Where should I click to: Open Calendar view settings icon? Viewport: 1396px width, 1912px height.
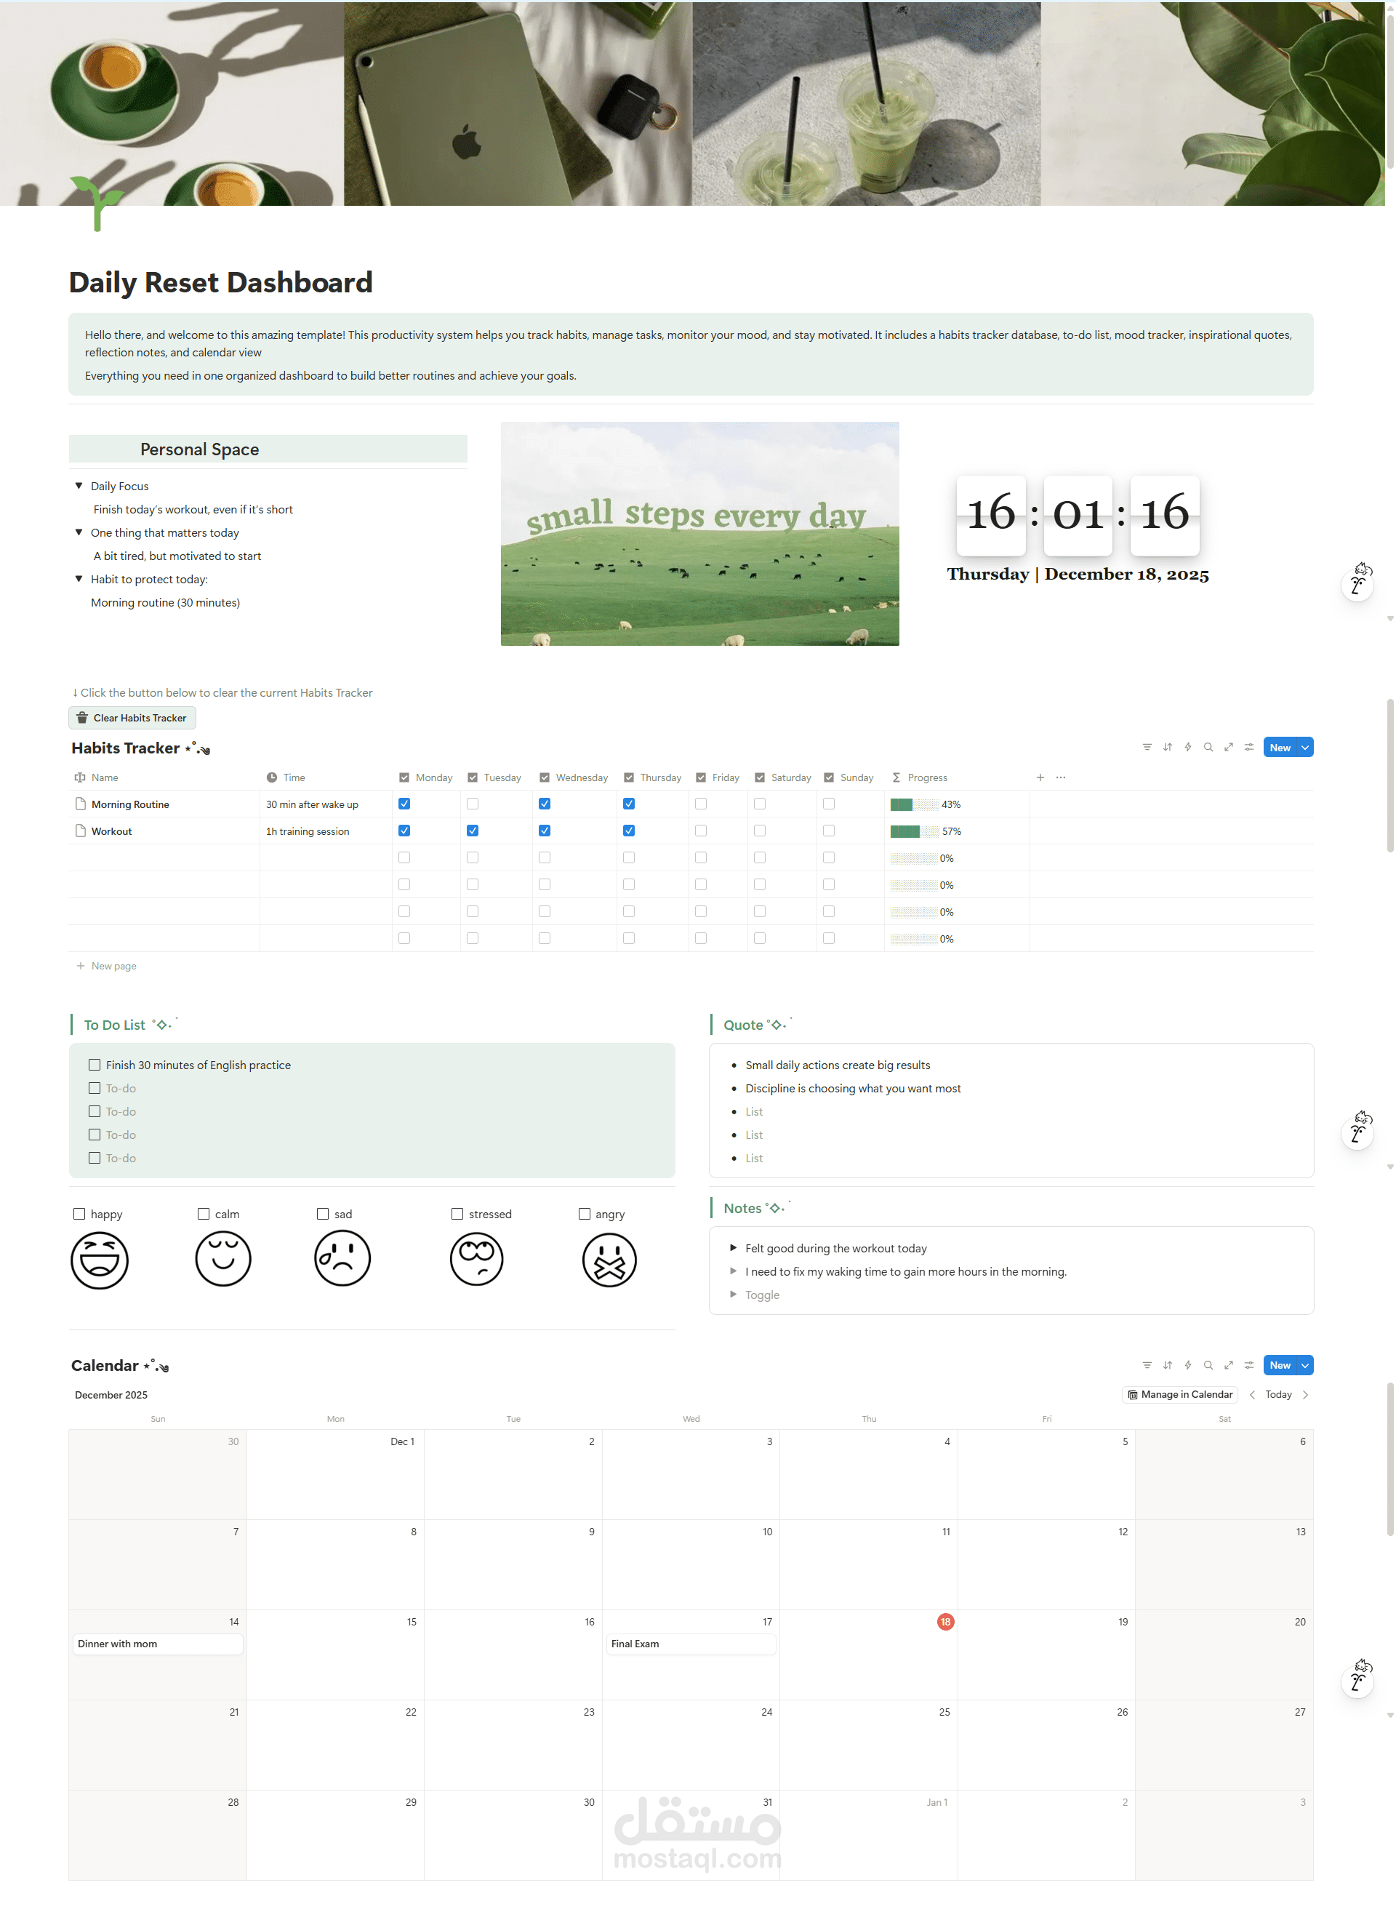click(1248, 1365)
